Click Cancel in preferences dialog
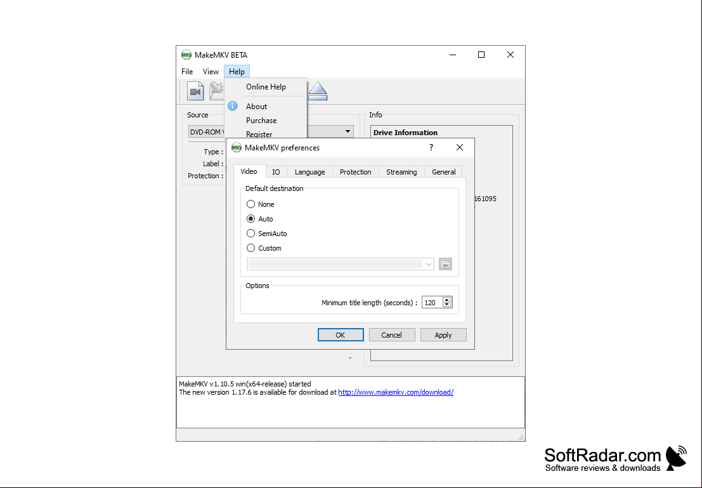 392,334
